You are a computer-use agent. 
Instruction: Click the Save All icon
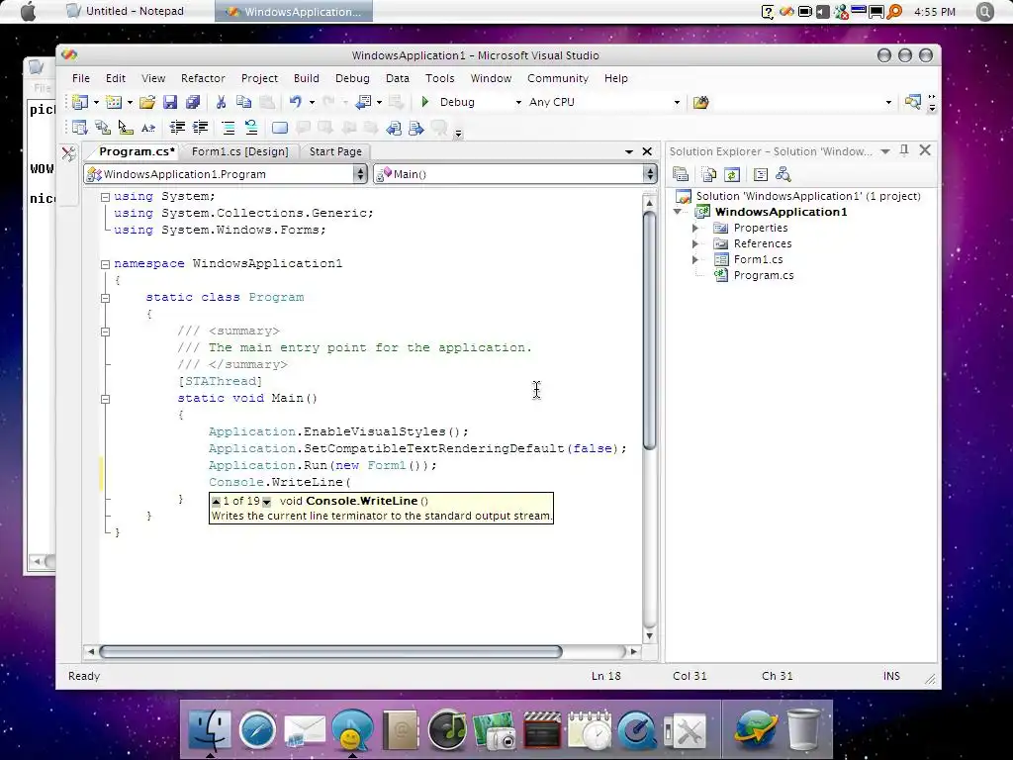(x=193, y=102)
